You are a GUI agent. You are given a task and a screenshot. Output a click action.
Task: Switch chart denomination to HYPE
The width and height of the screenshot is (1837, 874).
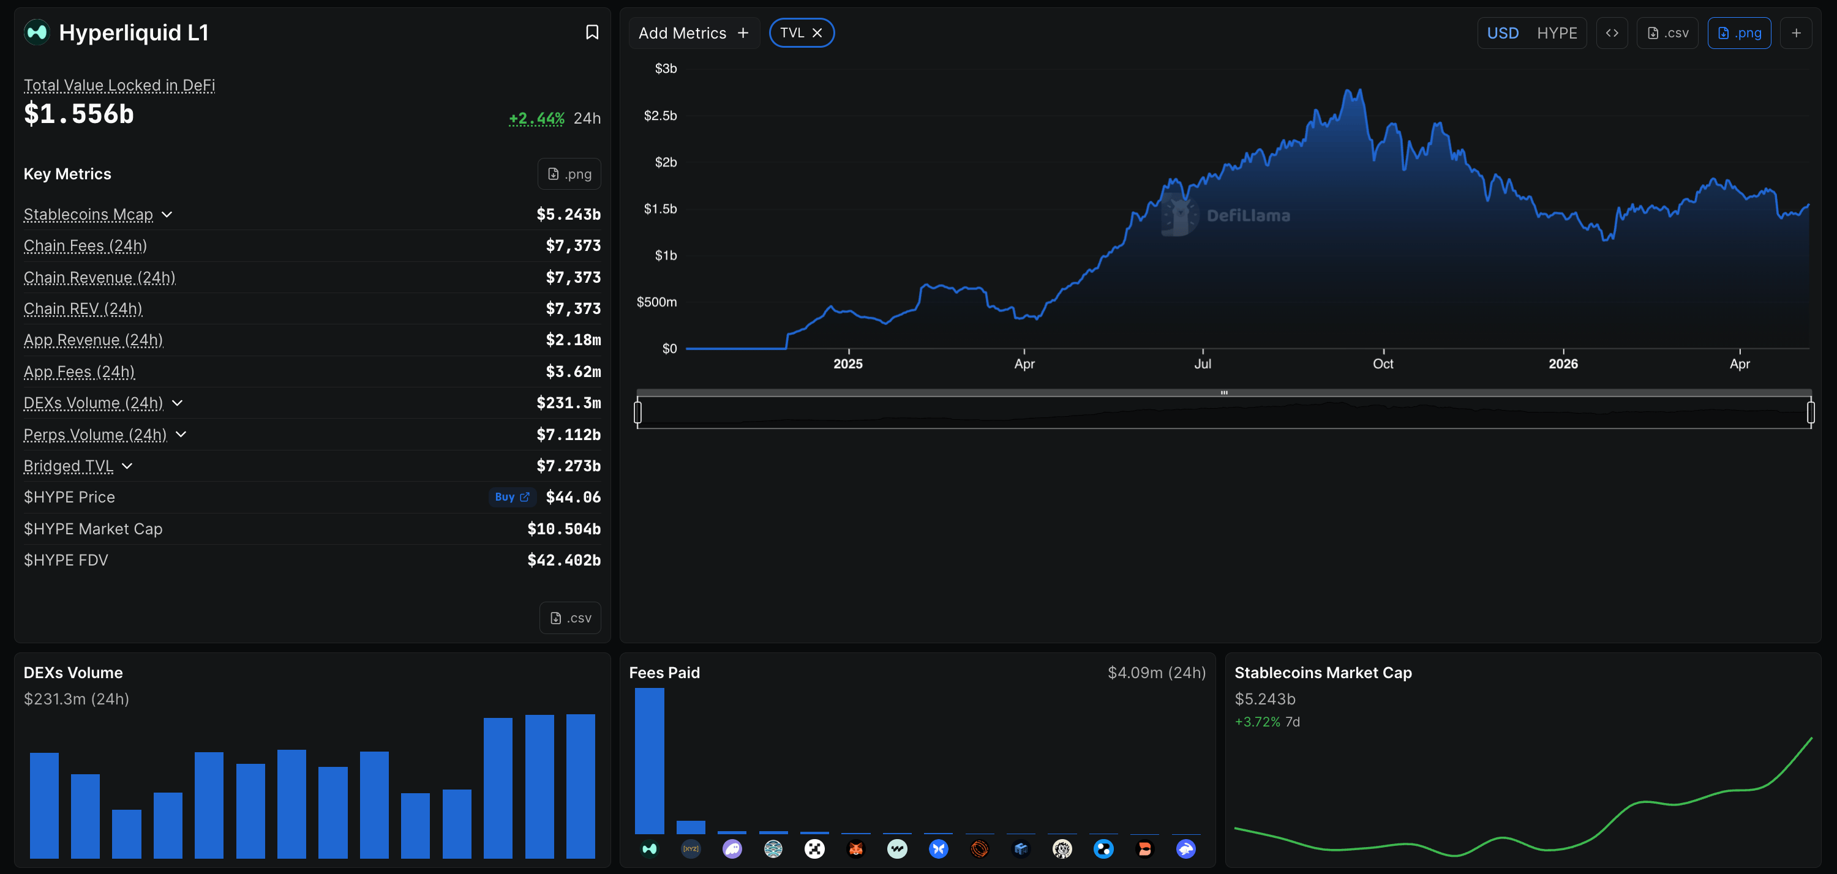click(1557, 33)
